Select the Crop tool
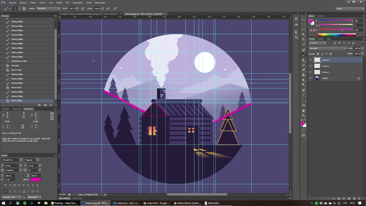The height and width of the screenshot is (206, 366). coord(303,39)
